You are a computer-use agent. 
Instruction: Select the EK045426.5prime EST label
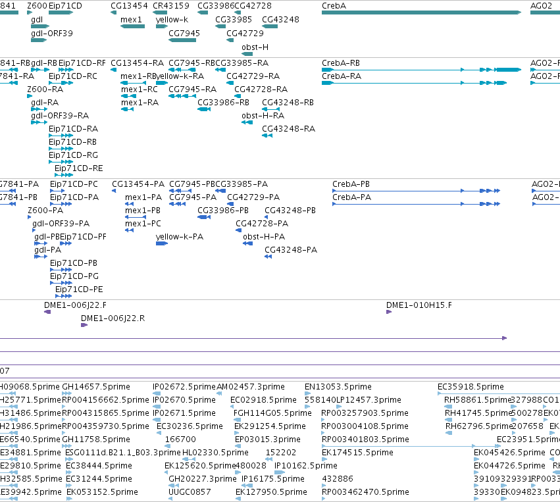point(509,453)
